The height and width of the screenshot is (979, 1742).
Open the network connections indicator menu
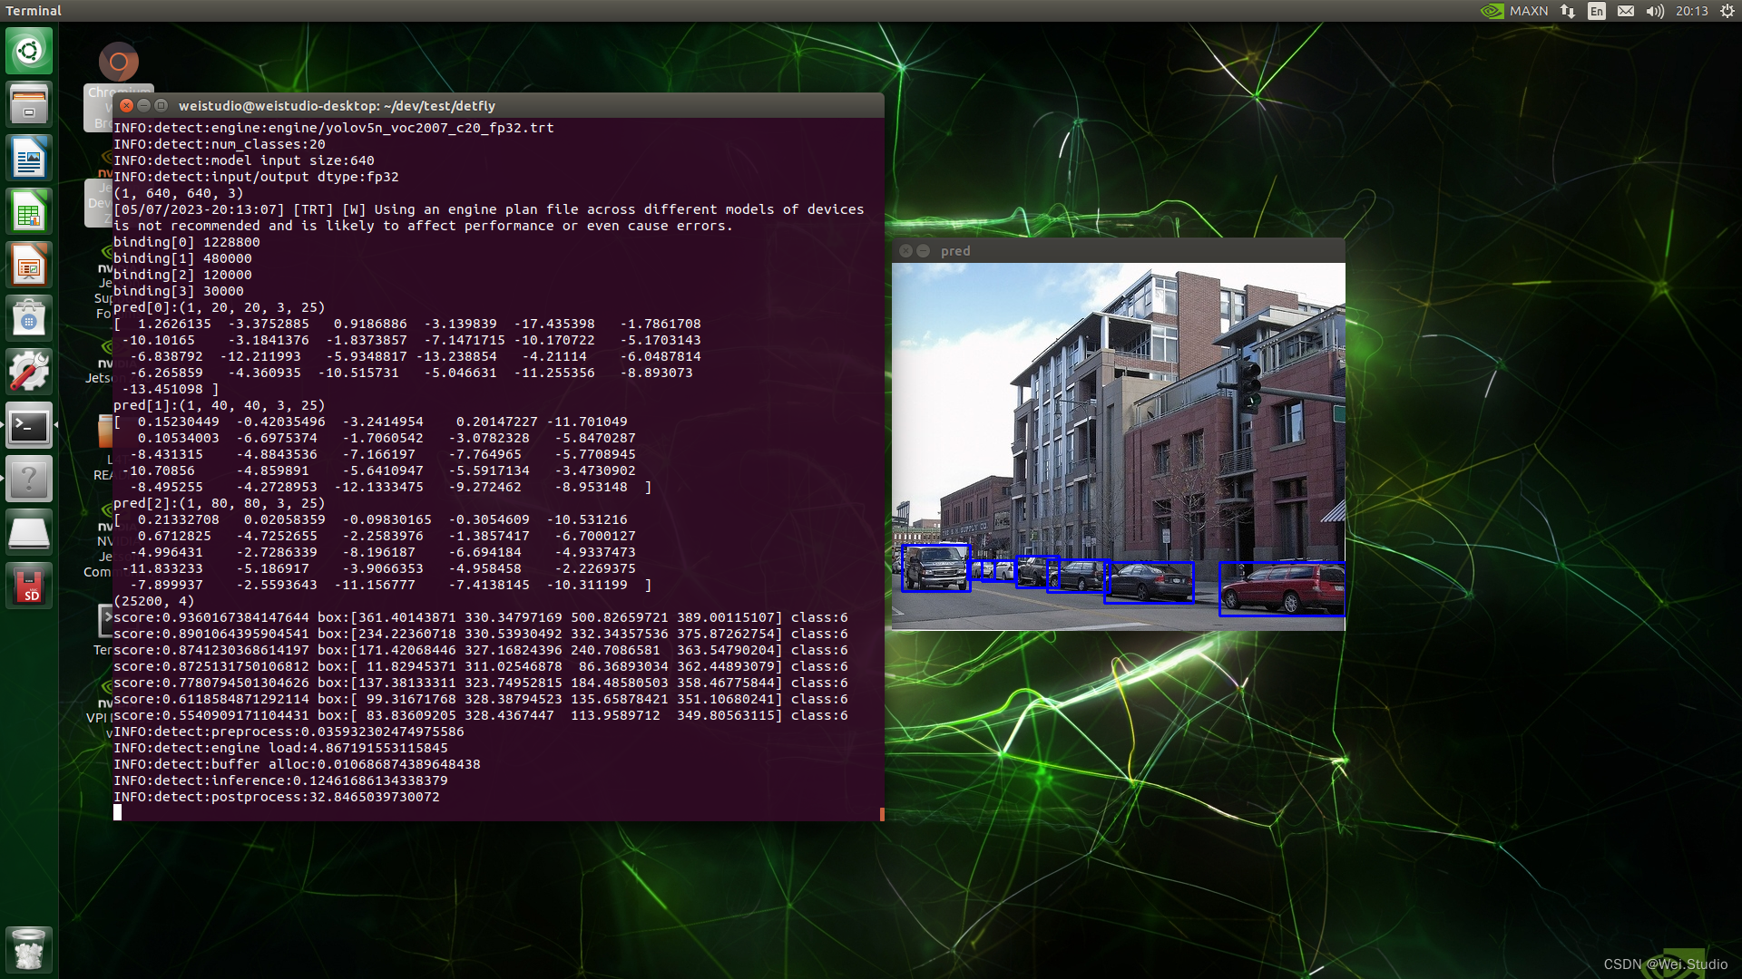coord(1568,11)
